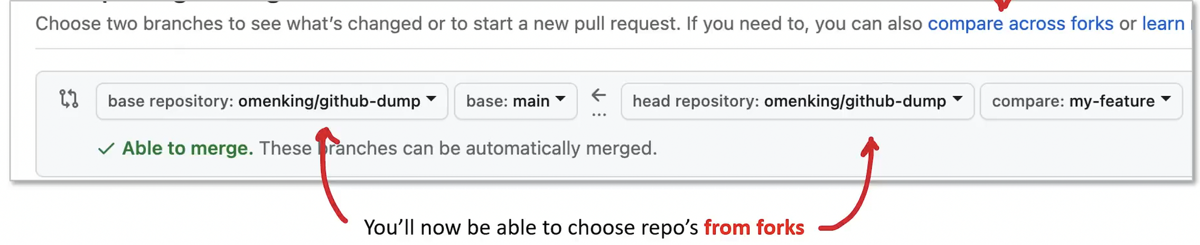Follow the 'compare across forks' link

[x=1020, y=24]
